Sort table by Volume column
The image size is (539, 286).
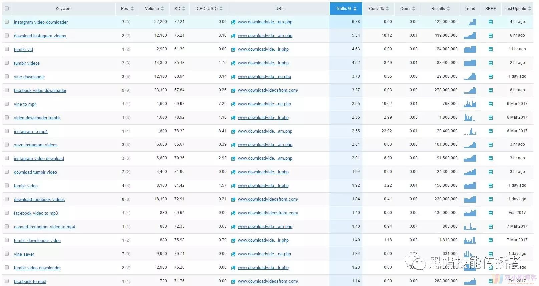point(154,9)
